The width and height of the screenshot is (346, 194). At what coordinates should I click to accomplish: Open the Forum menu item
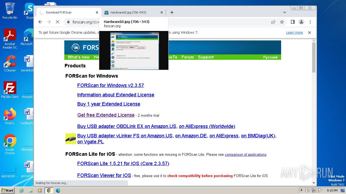coord(188,57)
